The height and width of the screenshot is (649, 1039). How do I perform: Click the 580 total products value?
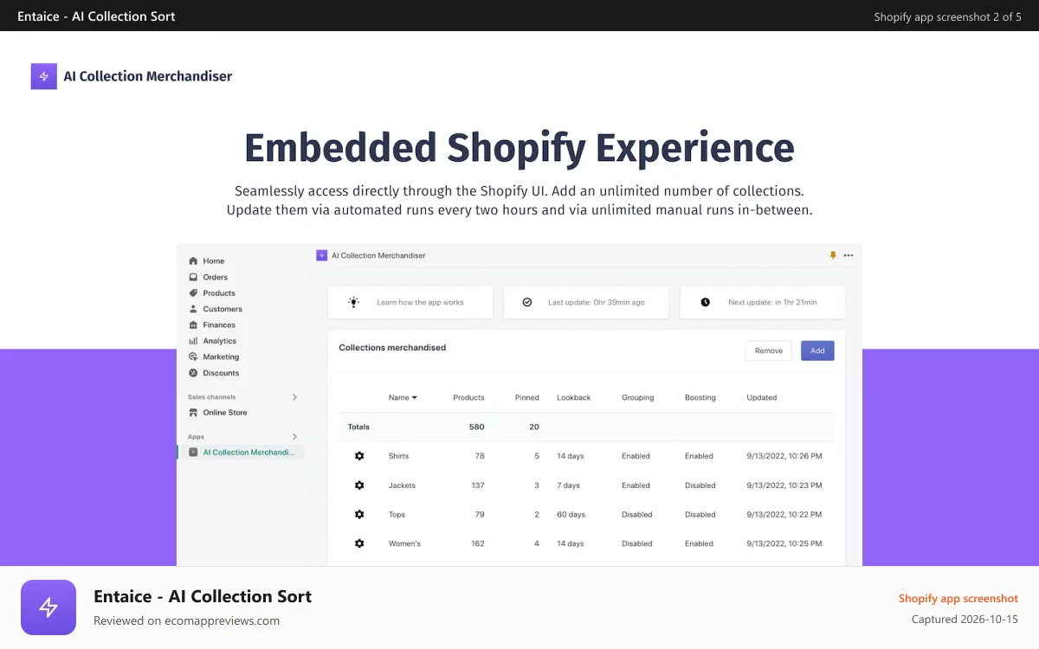[x=477, y=427]
